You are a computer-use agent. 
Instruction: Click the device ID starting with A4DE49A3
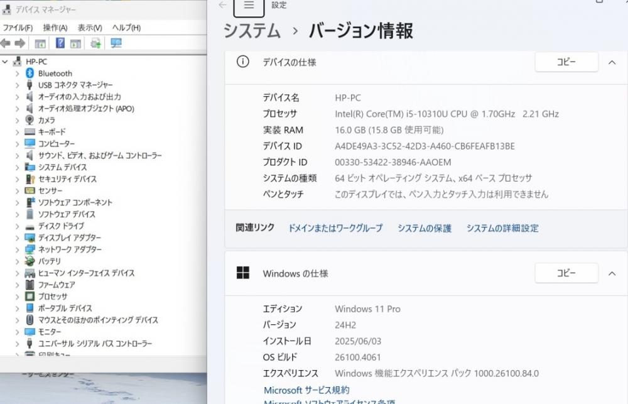(425, 146)
